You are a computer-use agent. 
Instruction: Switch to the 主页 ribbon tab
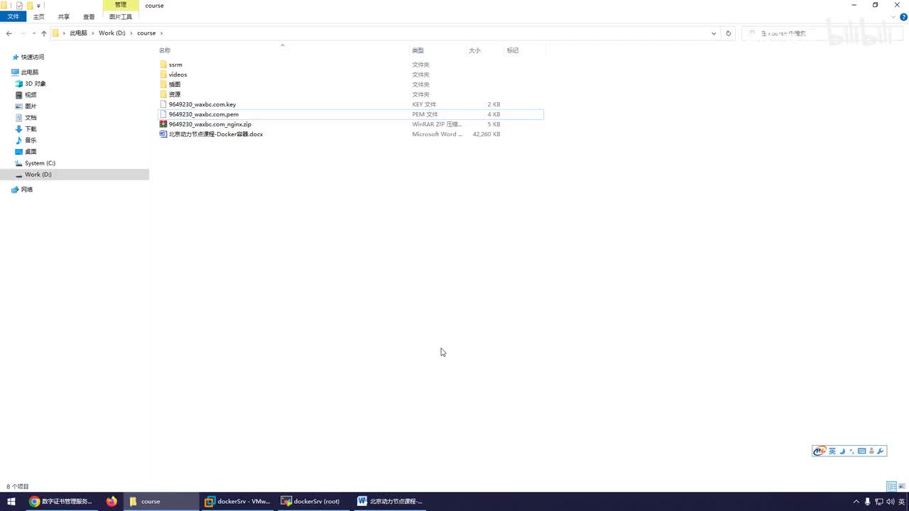(x=38, y=16)
